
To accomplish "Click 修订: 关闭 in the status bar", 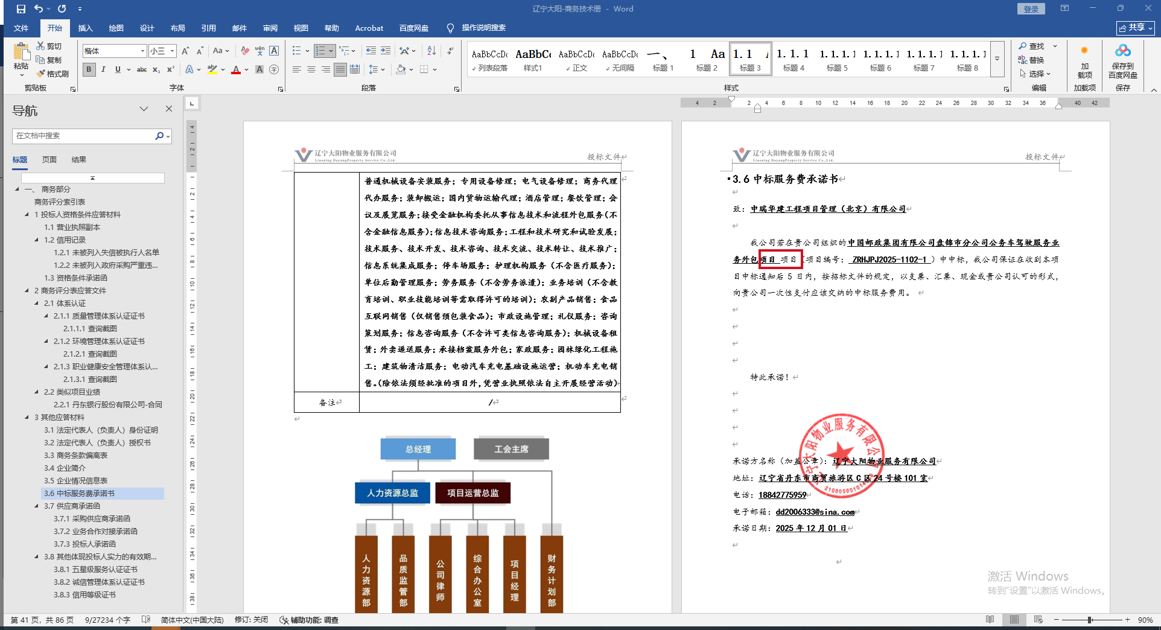I will click(x=252, y=620).
